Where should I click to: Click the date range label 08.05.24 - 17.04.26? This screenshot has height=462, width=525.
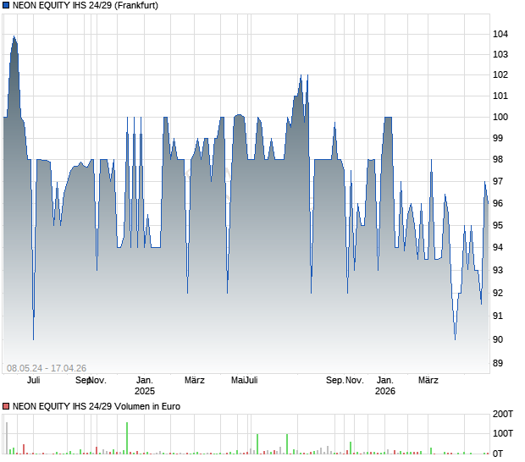coord(47,368)
